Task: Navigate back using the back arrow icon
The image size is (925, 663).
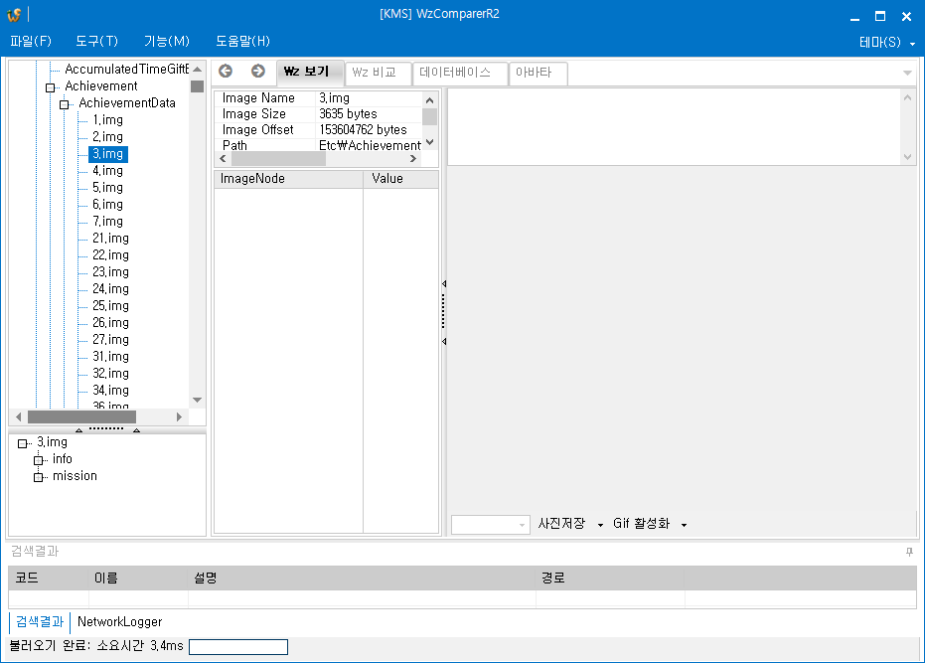Action: click(226, 71)
